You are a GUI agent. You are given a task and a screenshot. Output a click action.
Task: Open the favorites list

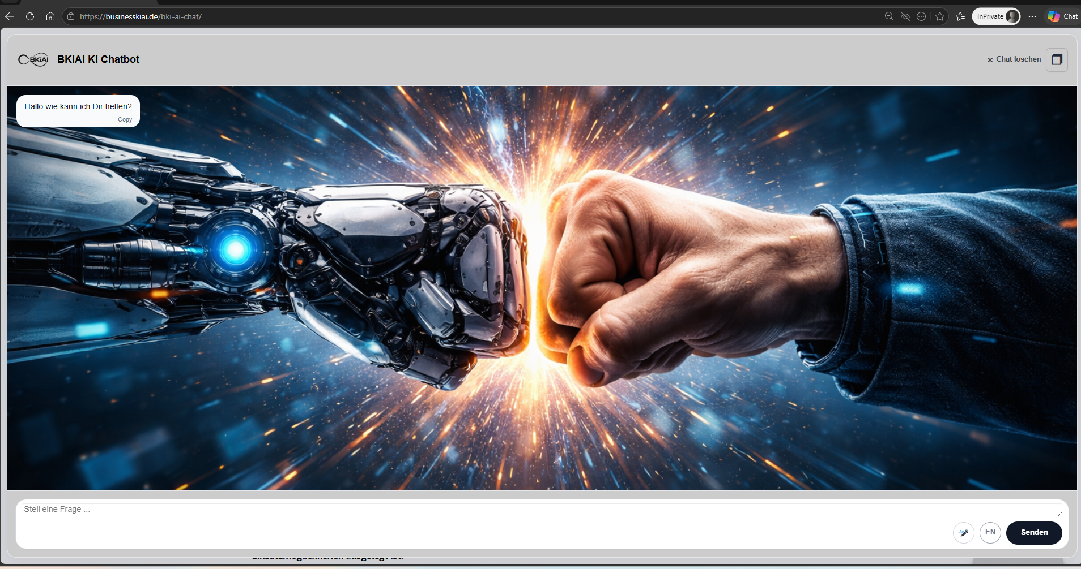[960, 16]
